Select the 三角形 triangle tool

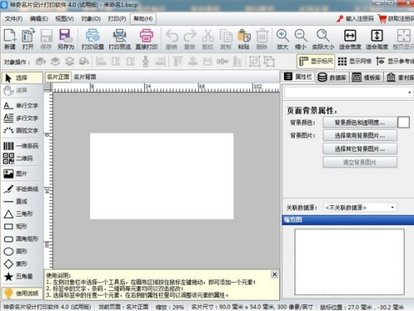(18, 213)
